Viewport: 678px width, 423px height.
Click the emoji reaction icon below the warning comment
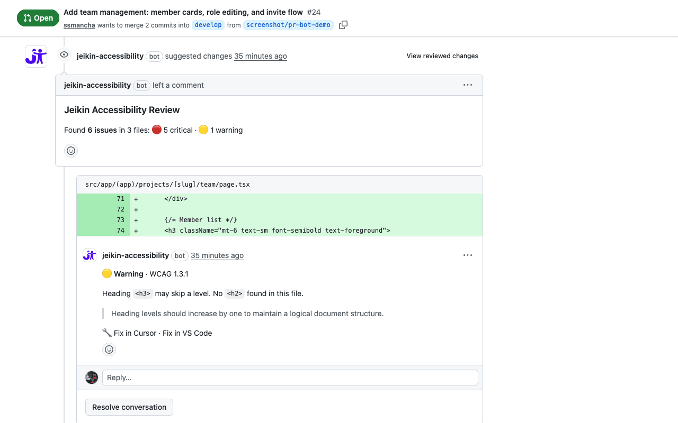coord(109,350)
